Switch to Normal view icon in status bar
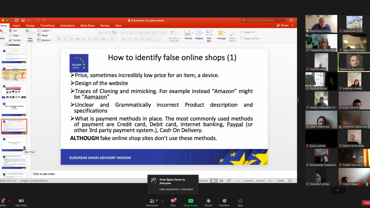370x208 pixels. click(214, 181)
